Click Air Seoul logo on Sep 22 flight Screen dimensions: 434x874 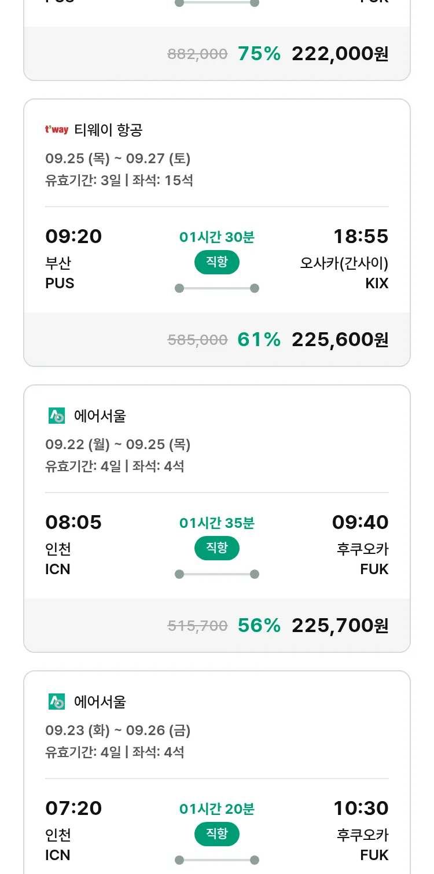coord(57,416)
